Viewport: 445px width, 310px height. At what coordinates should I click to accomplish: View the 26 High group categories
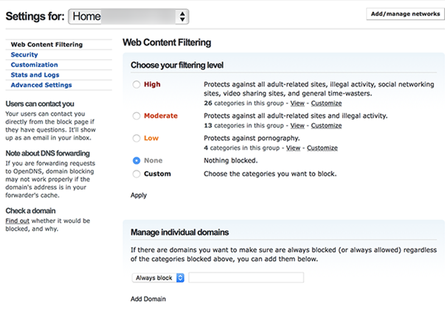(298, 103)
